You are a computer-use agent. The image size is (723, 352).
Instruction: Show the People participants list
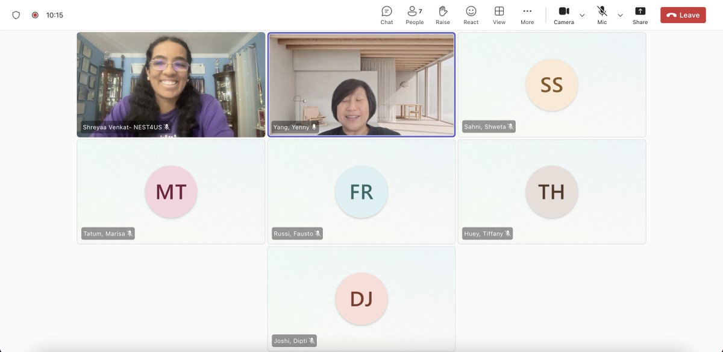coord(415,15)
